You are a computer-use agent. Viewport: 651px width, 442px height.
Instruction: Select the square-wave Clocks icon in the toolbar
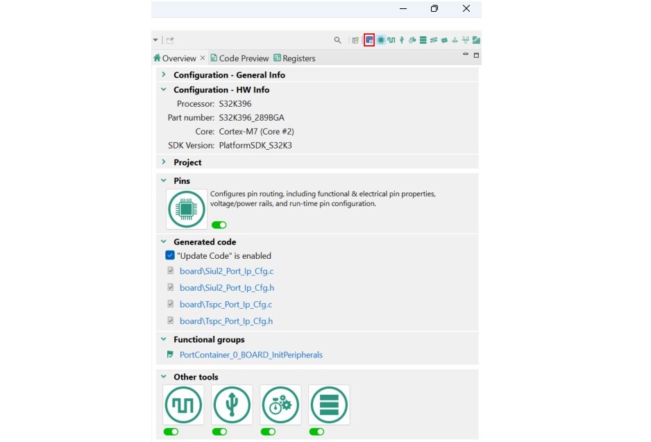391,40
